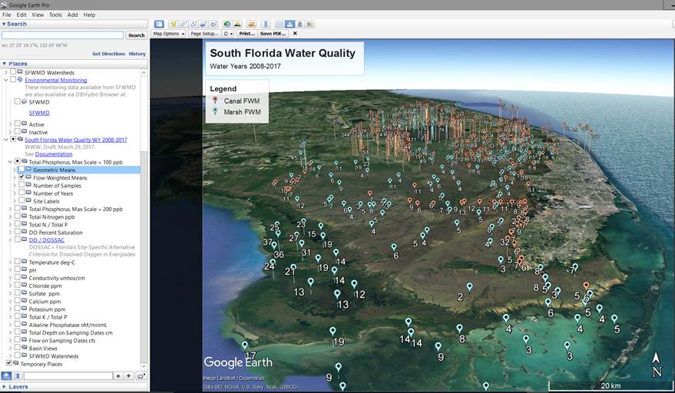Screen dimensions: 675x393
Task: Click the Places panel scrollbar up arrow
Action: 144,72
